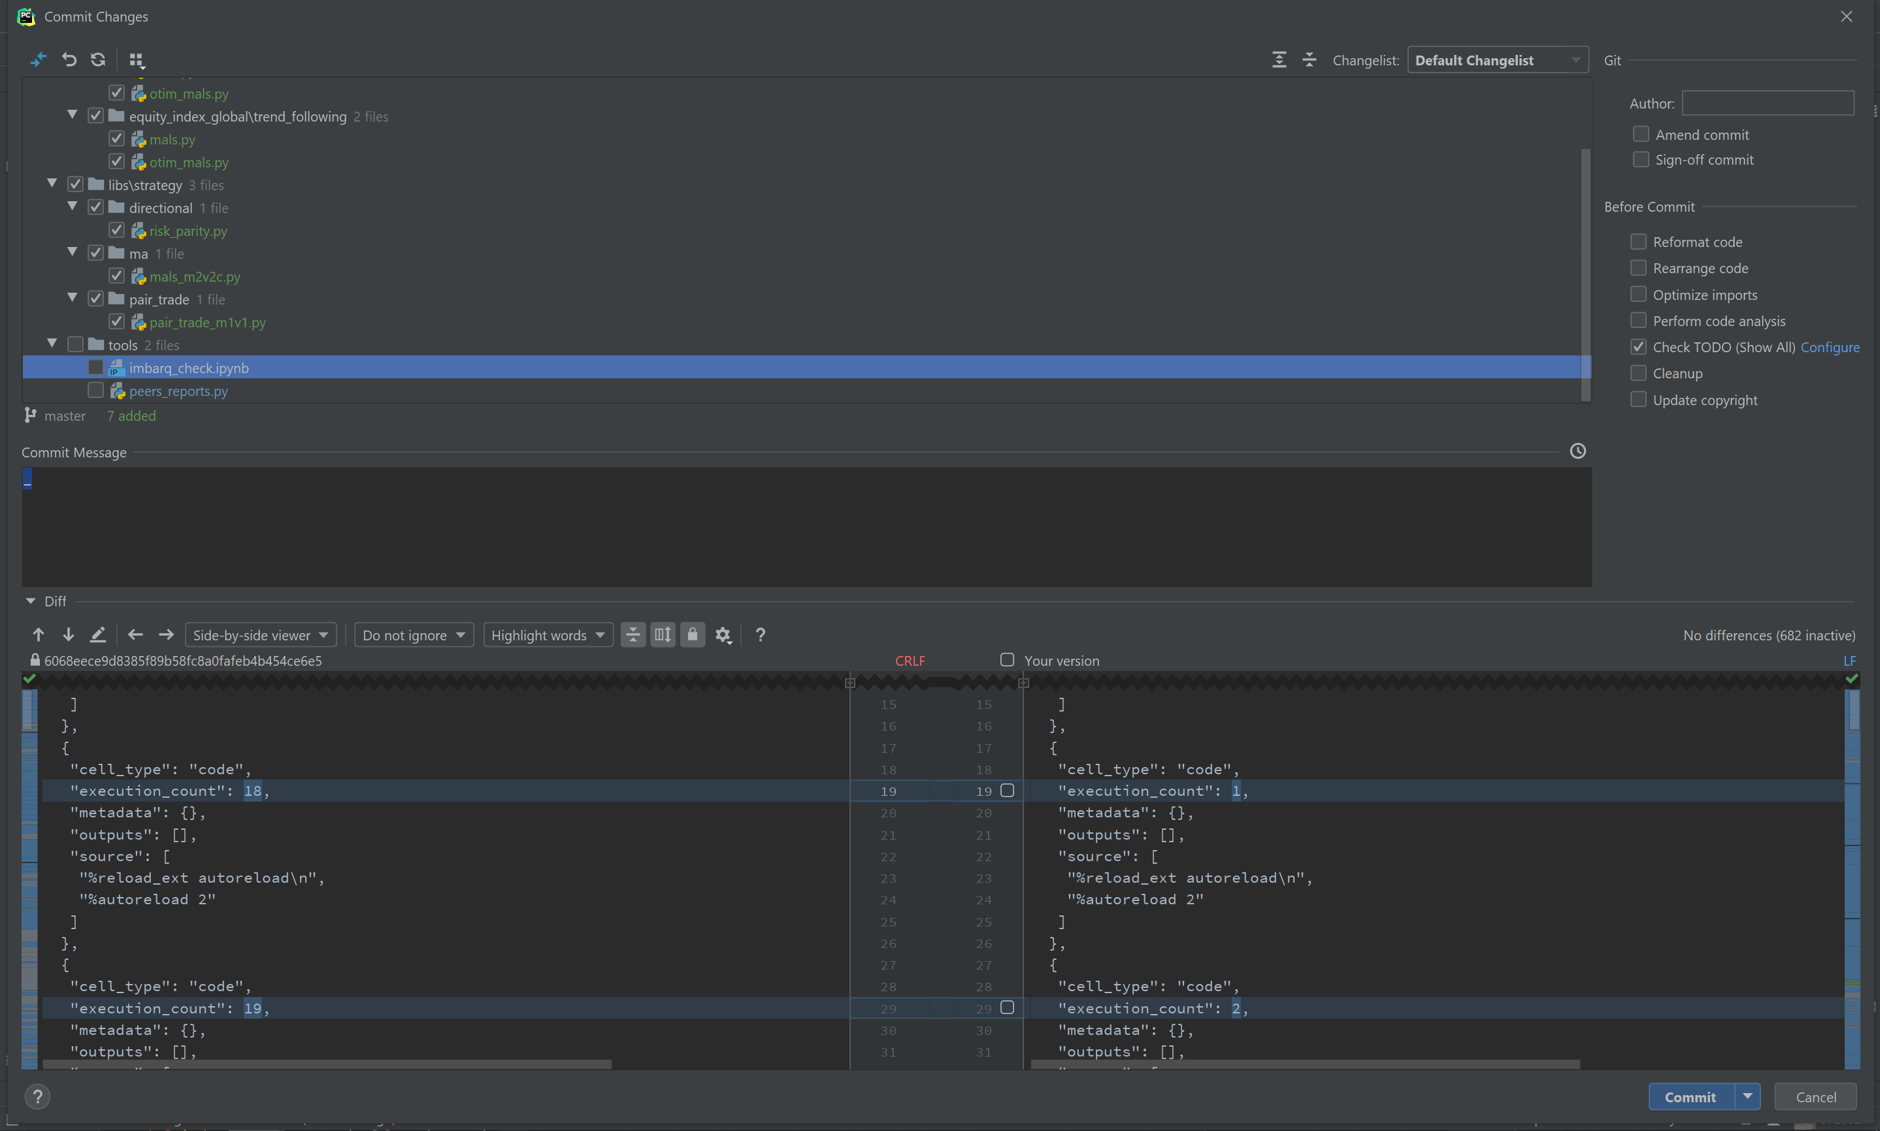Disable Check TODO (Show All) option
Viewport: 1880px width, 1131px height.
(x=1638, y=347)
